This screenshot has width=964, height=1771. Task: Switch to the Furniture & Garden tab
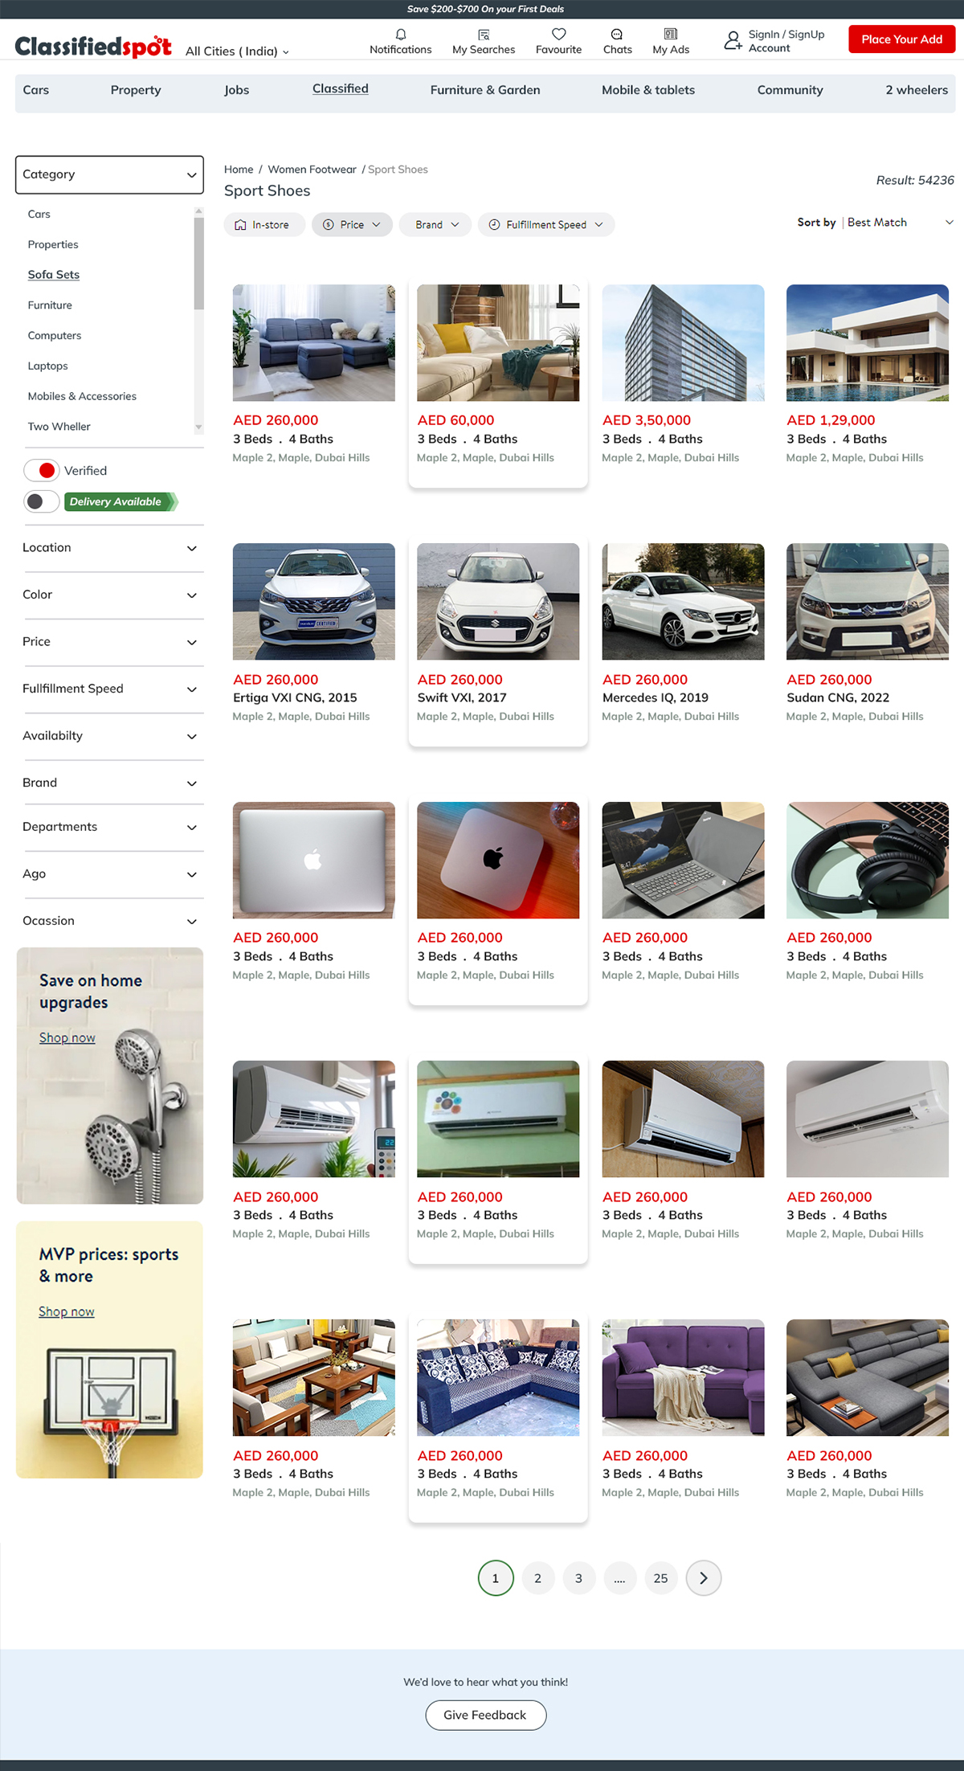pos(485,90)
